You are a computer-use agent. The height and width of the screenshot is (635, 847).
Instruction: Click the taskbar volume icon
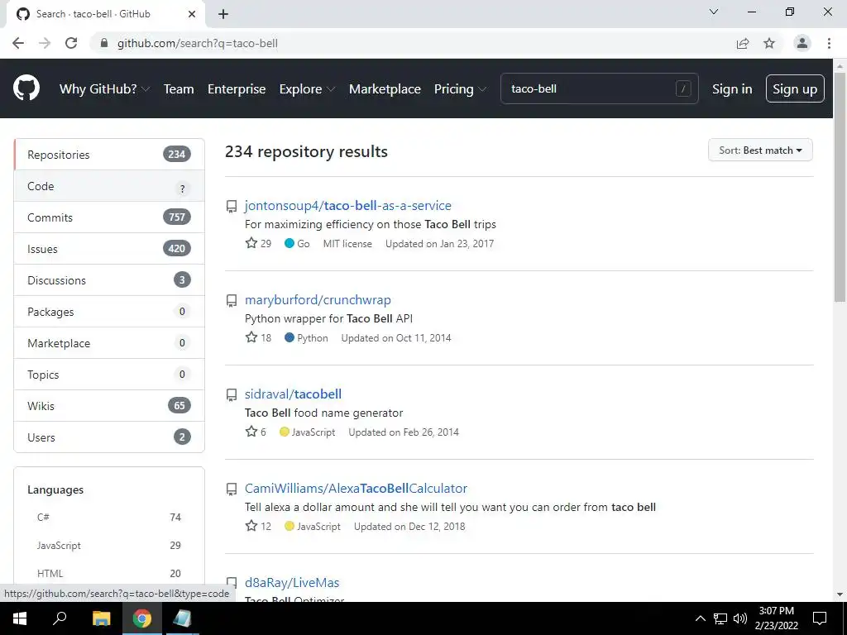pyautogui.click(x=740, y=618)
